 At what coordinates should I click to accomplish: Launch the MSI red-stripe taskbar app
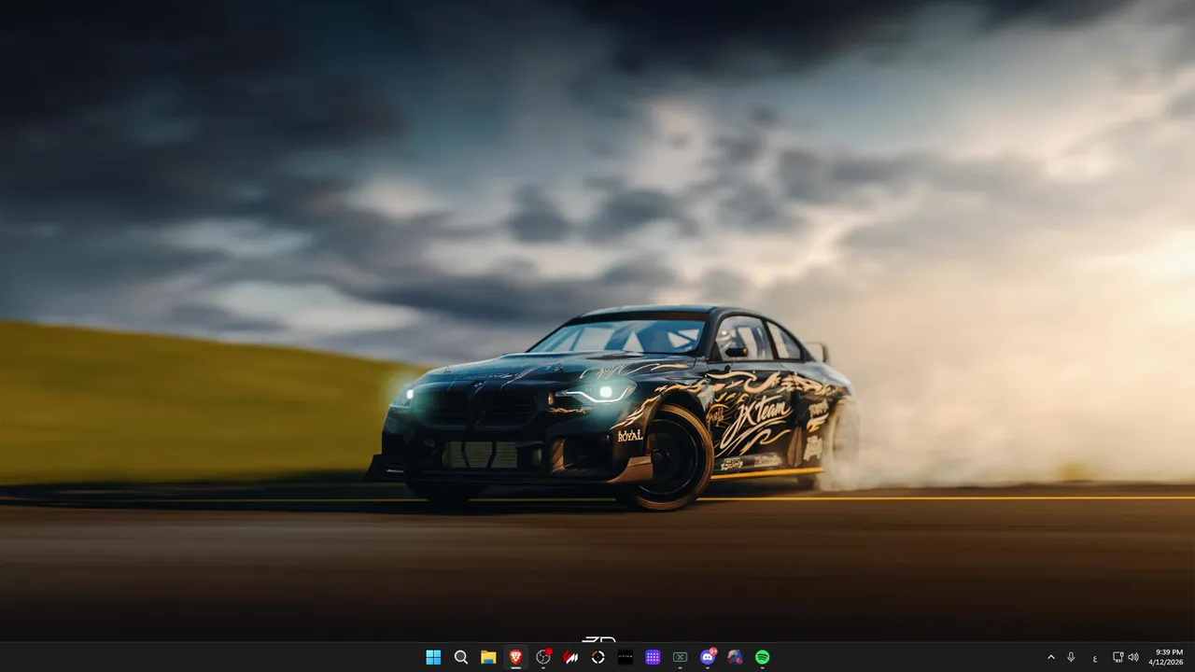tap(570, 657)
